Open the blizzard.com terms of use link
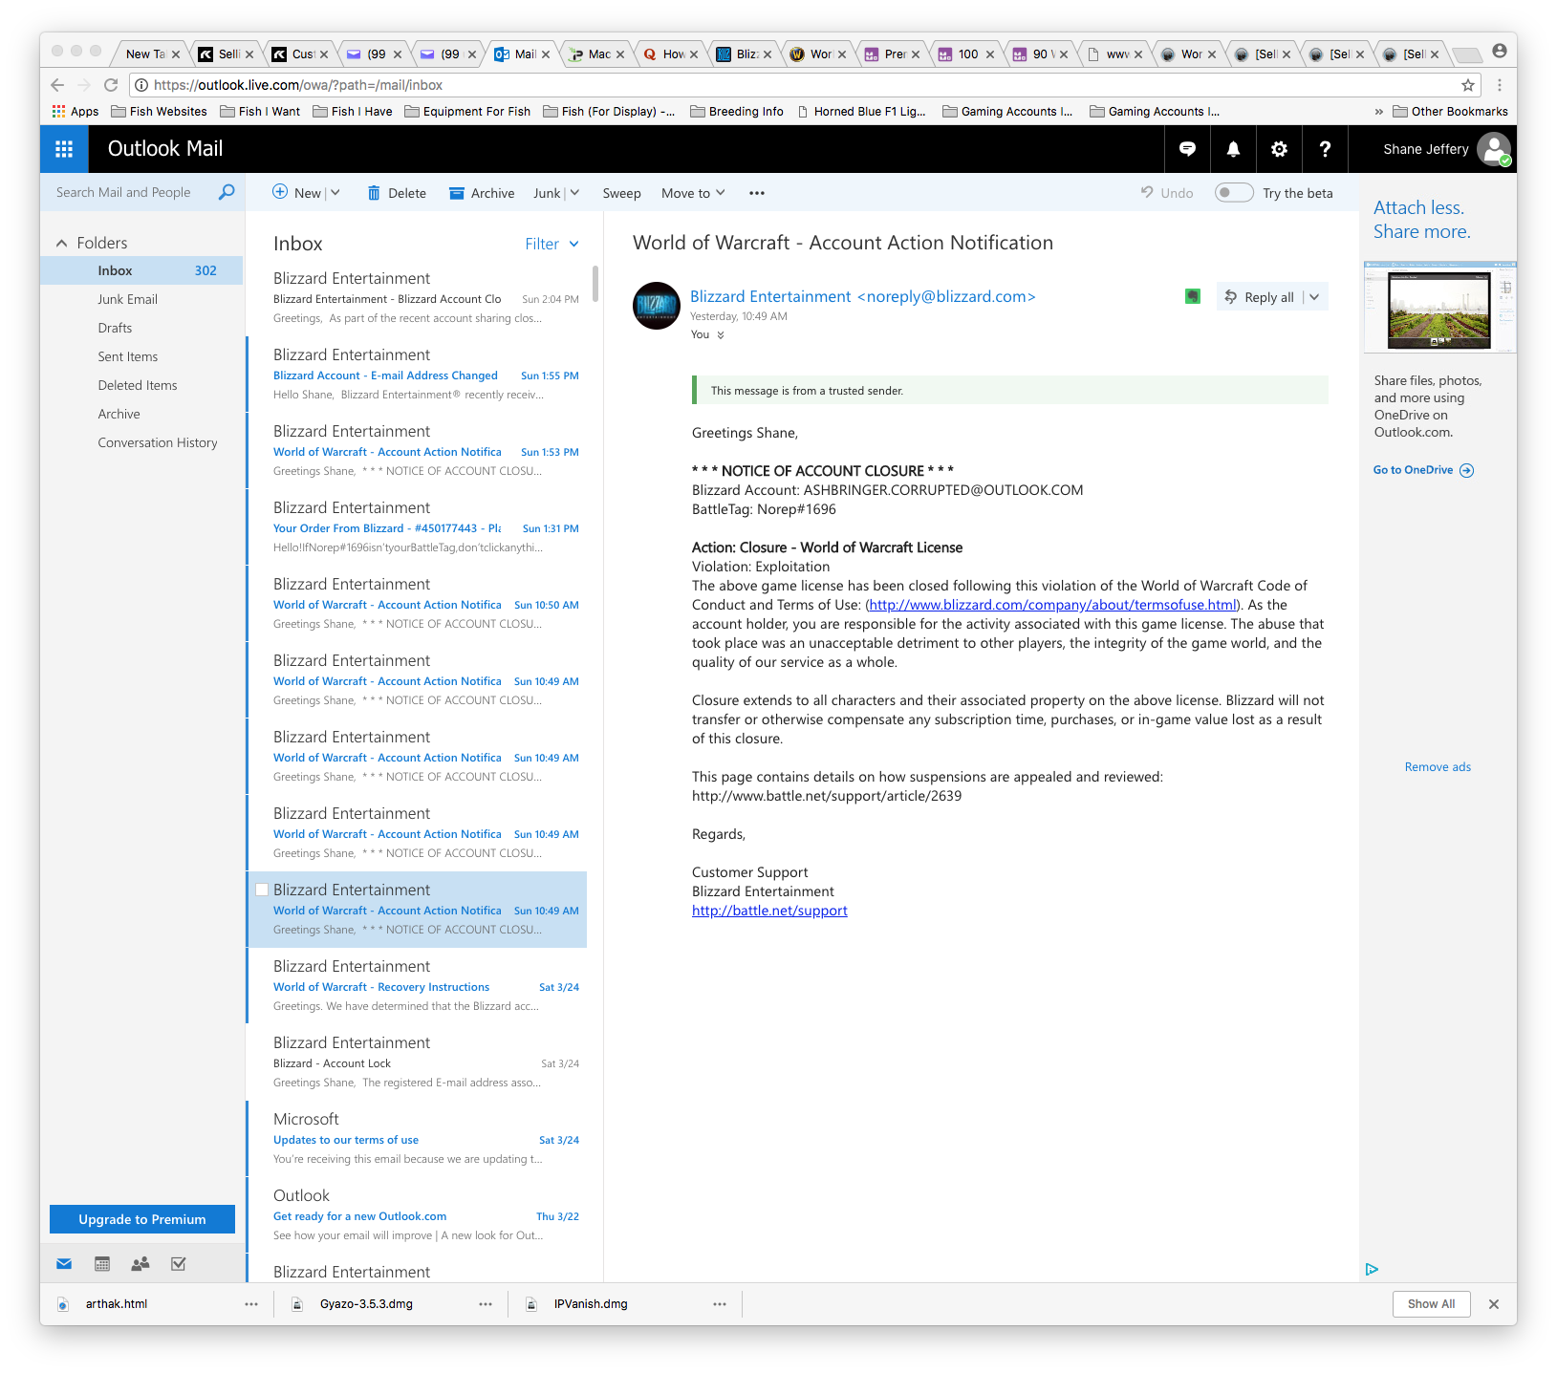1557x1373 pixels. point(1052,605)
